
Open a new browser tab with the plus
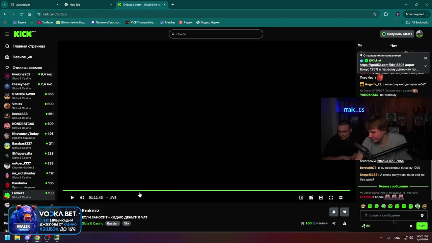[173, 5]
